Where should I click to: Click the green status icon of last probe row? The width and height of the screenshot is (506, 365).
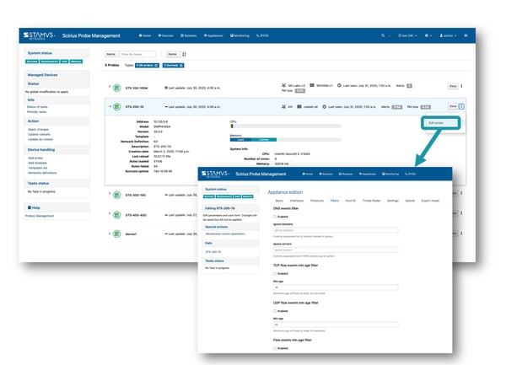pyautogui.click(x=117, y=233)
